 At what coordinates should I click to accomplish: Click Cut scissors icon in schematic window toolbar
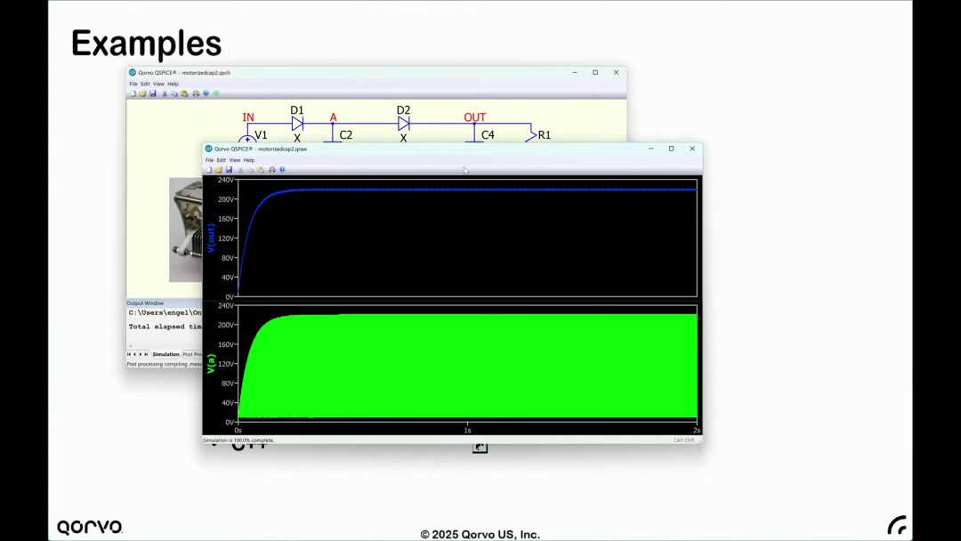(165, 93)
